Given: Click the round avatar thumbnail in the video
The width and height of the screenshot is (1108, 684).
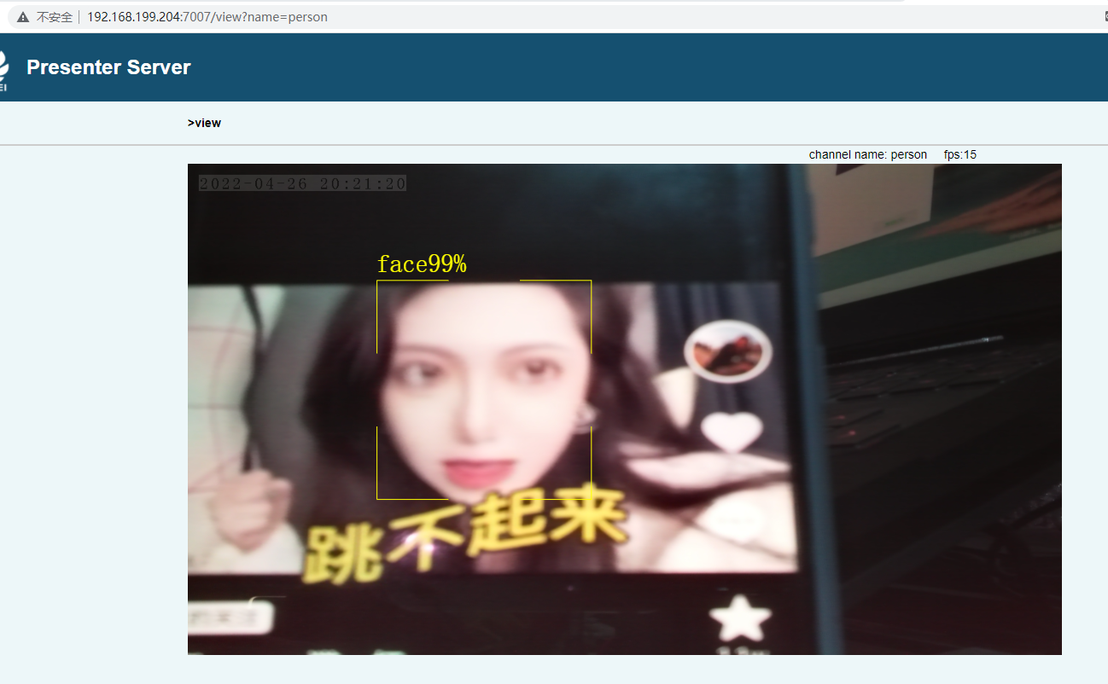Looking at the screenshot, I should point(728,351).
